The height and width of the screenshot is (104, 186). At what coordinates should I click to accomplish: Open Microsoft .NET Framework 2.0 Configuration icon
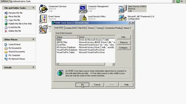point(122,18)
